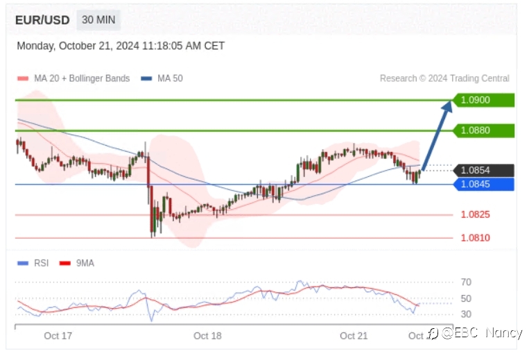Click the RSI legend label
This screenshot has width=529, height=356.
pos(42,263)
